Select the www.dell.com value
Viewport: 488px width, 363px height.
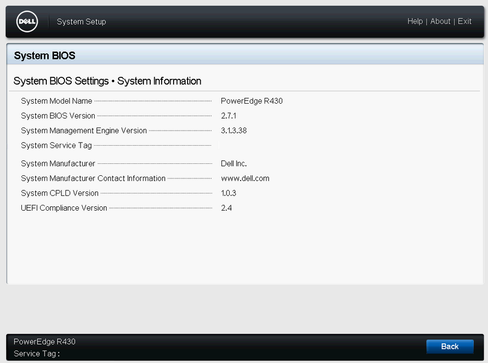point(245,178)
